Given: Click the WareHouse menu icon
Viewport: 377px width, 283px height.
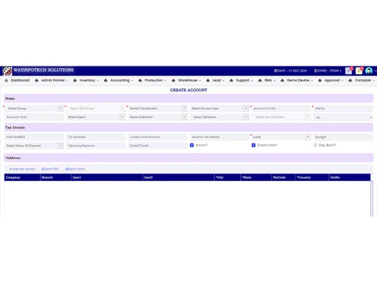Looking at the screenshot, I should click(173, 80).
